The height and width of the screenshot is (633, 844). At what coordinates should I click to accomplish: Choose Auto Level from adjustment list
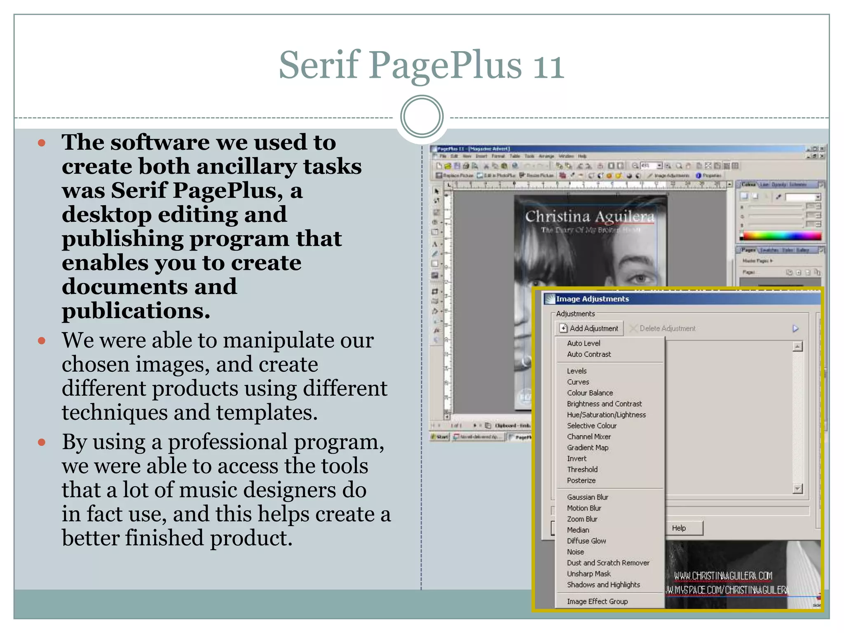click(x=583, y=343)
